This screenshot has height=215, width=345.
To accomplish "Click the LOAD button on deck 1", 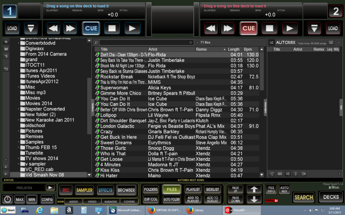I will click(12, 28).
